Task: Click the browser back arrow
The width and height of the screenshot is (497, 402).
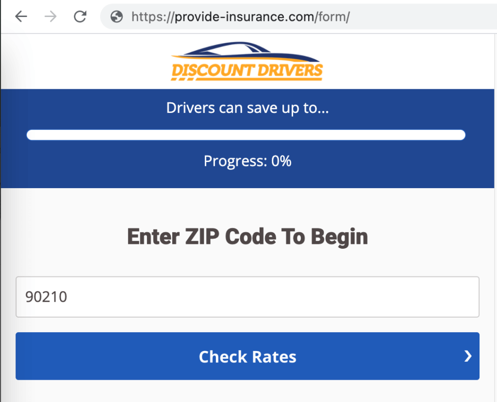Action: coord(21,17)
